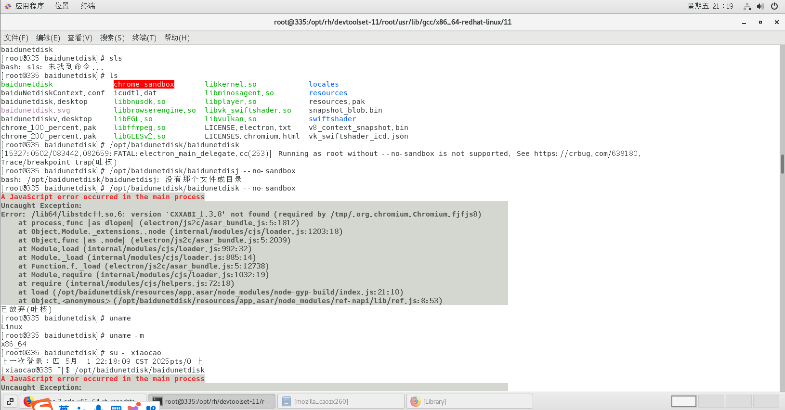Open the 帮助(H) menu
Viewport: 785px width, 410px height.
click(x=177, y=38)
